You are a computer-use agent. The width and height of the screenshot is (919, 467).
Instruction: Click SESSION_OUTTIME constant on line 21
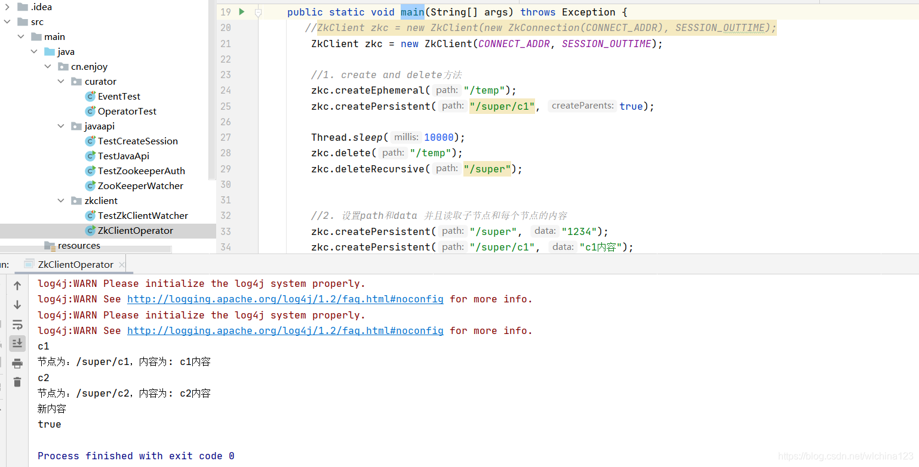pyautogui.click(x=607, y=44)
